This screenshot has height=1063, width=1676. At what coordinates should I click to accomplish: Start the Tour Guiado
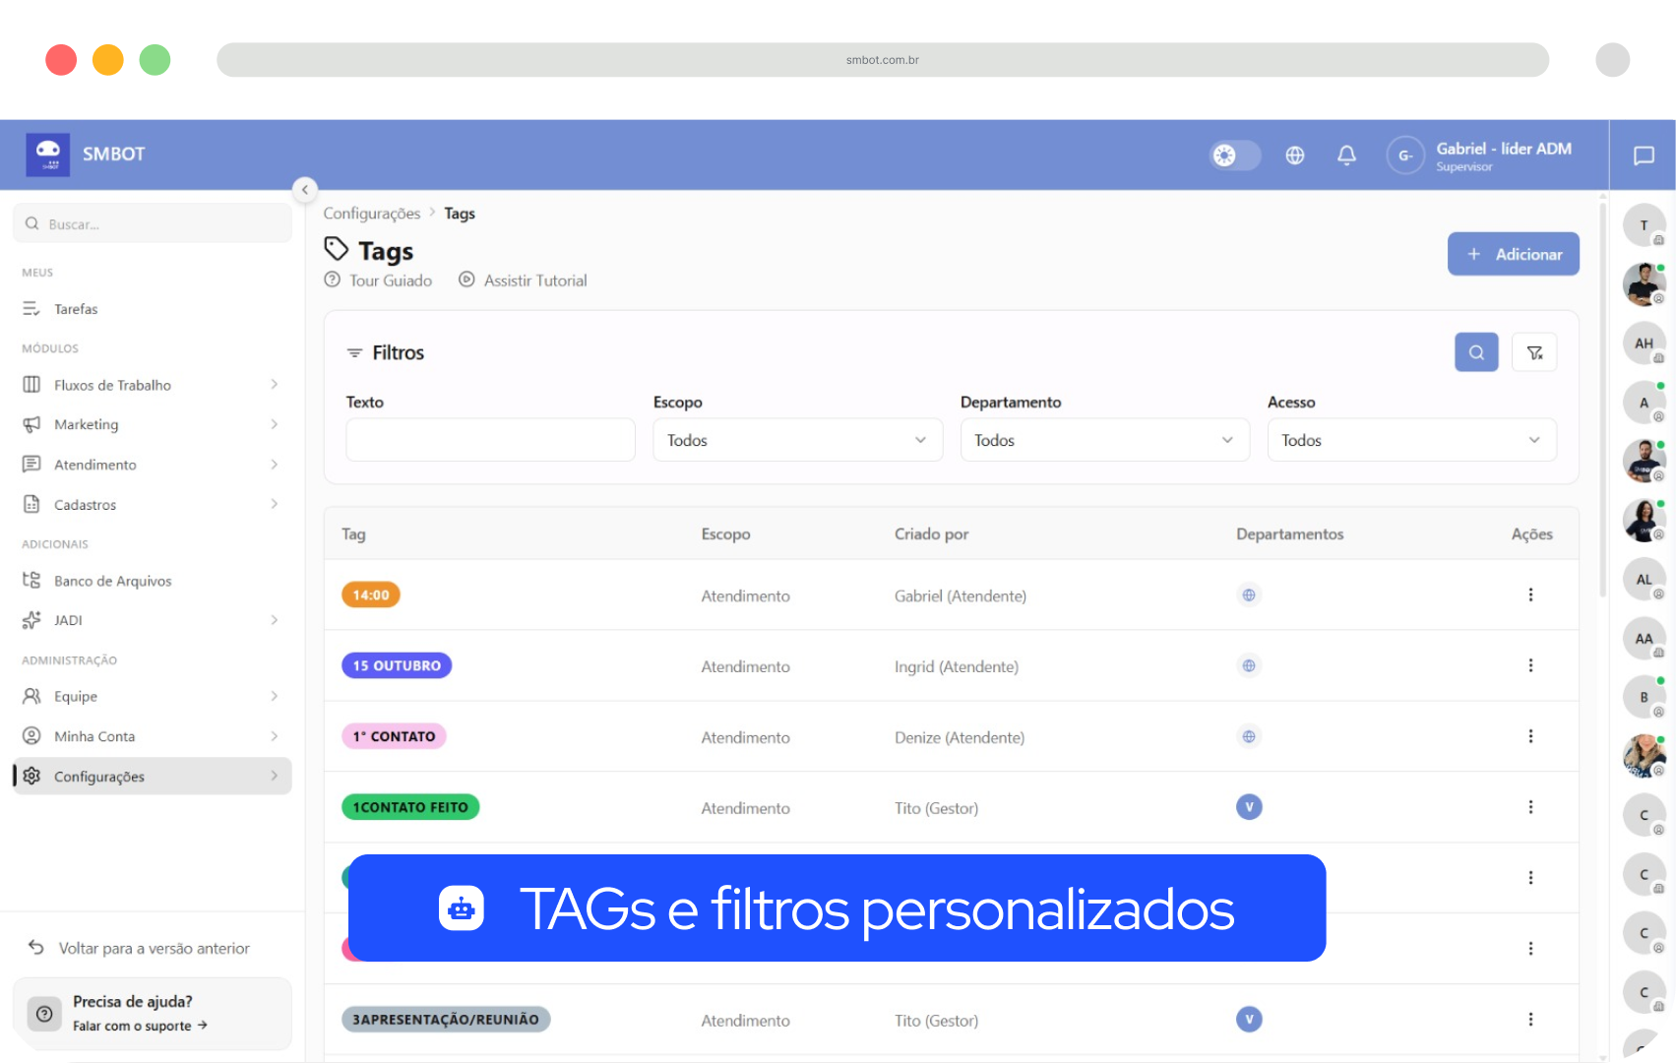click(378, 281)
